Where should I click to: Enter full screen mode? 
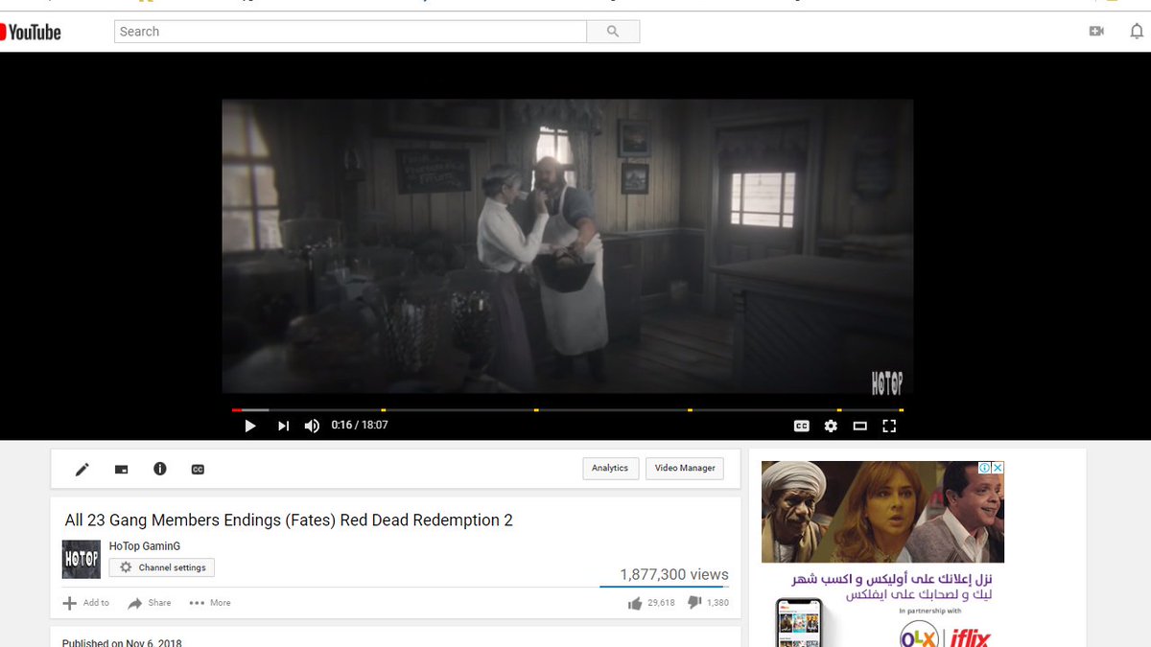click(x=889, y=426)
